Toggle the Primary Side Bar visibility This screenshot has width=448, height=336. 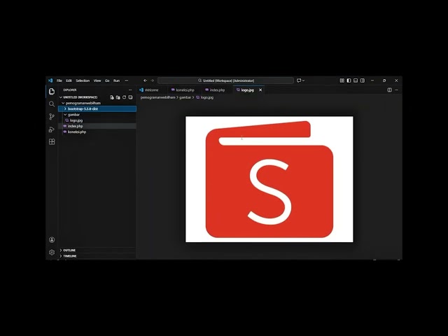(349, 80)
